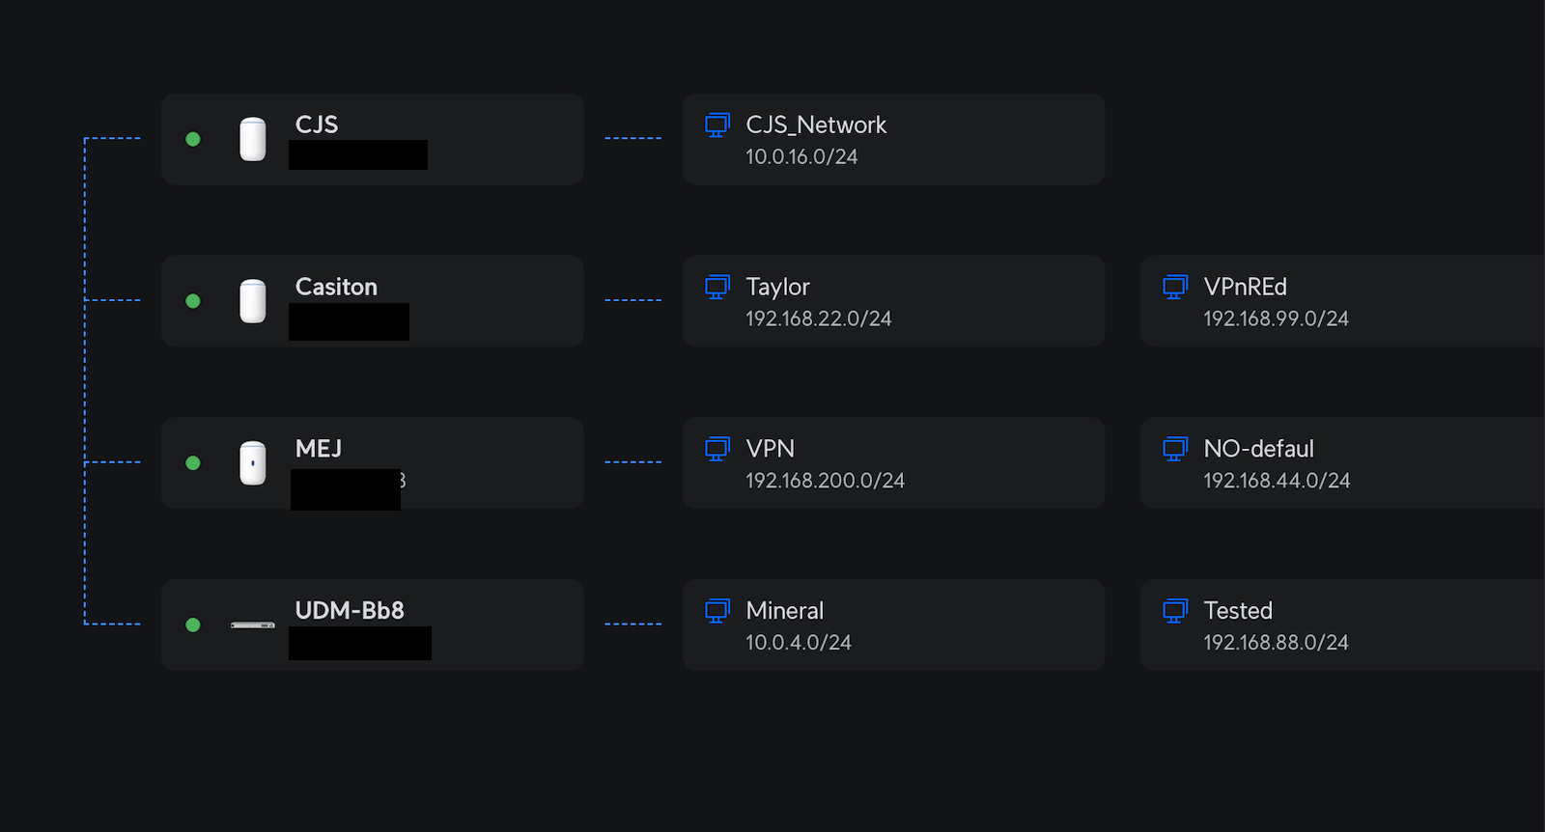The image size is (1545, 832).
Task: Click the MEJ device icon
Action: (x=253, y=463)
